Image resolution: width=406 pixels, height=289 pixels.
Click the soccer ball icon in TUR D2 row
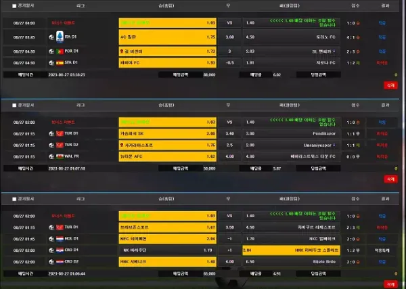(x=51, y=146)
